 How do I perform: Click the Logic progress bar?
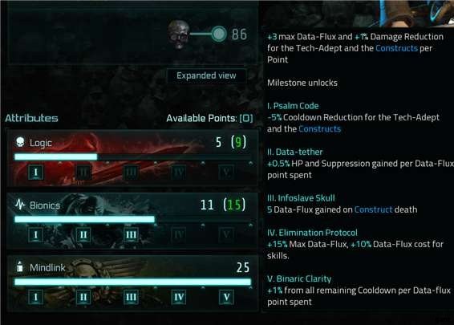point(133,157)
